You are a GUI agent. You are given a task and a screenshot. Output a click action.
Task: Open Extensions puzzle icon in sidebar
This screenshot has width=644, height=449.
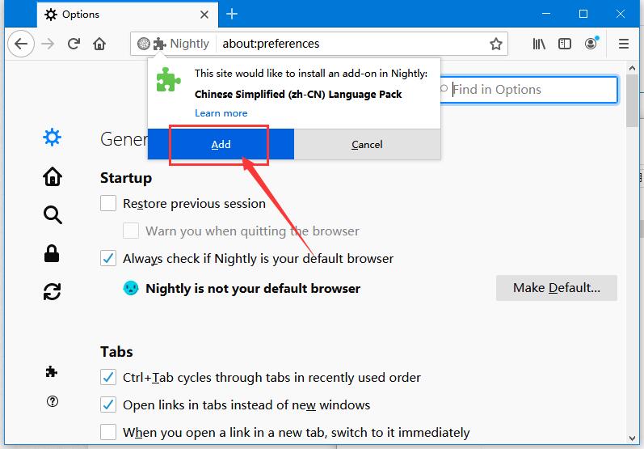point(52,371)
